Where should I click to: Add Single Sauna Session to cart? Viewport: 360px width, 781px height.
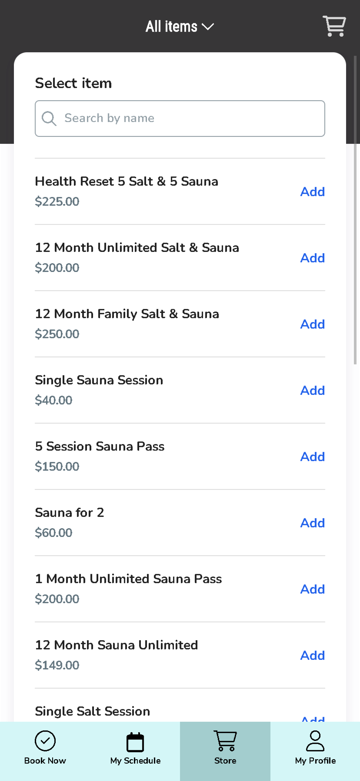point(312,390)
